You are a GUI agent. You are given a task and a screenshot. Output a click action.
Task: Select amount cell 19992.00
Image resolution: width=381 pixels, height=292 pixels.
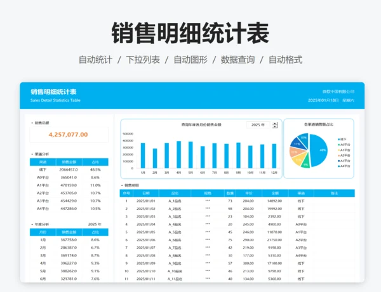tap(274, 209)
